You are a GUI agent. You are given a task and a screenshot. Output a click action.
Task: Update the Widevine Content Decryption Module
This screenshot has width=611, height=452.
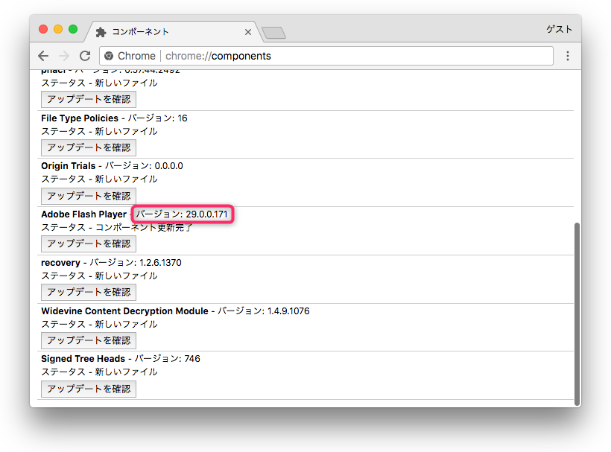[x=89, y=340]
